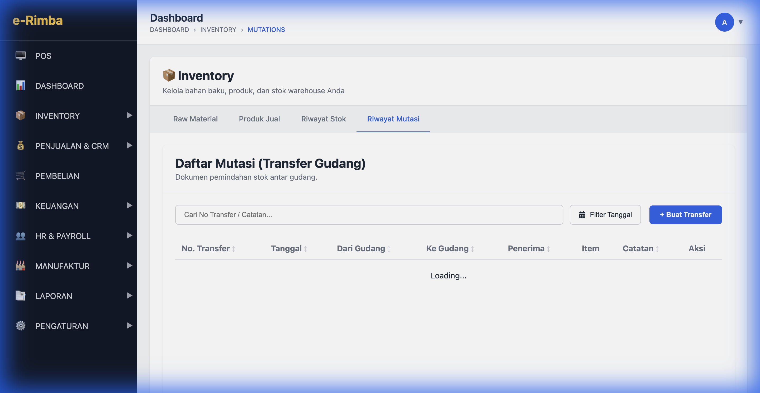760x393 pixels.
Task: Focus the Cari No Transfer search field
Action: click(369, 215)
